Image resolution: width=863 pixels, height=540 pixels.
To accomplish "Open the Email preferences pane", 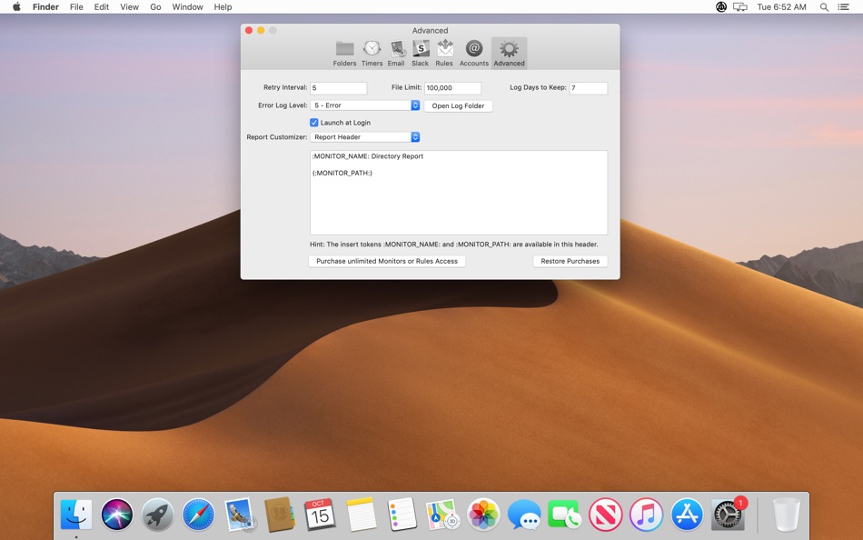I will (396, 54).
